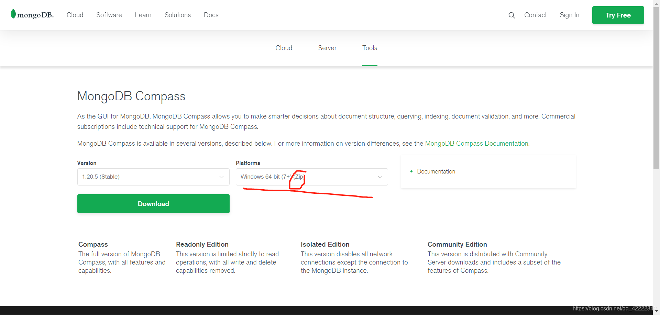Click the MongoDB Compass heading
Viewport: 660px width, 315px height.
pos(131,96)
